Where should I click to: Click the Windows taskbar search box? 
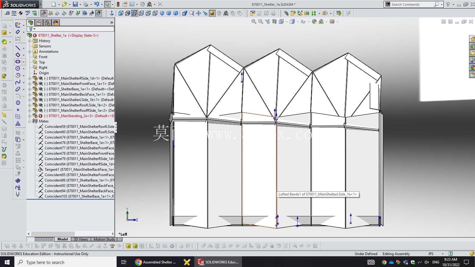(65, 262)
